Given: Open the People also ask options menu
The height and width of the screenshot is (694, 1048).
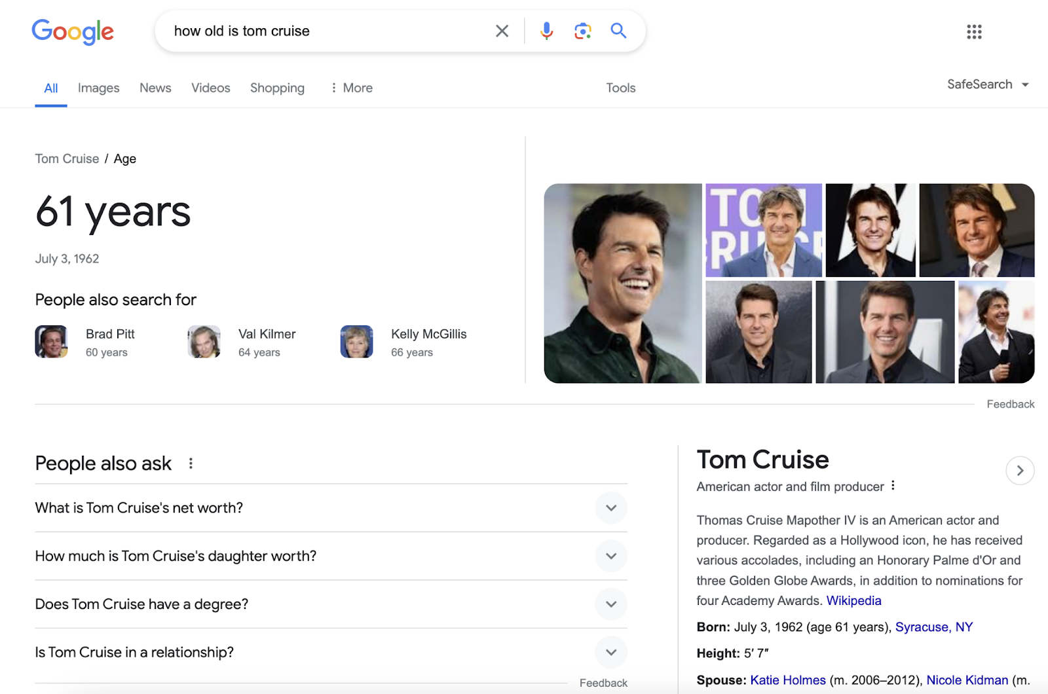Looking at the screenshot, I should point(191,464).
